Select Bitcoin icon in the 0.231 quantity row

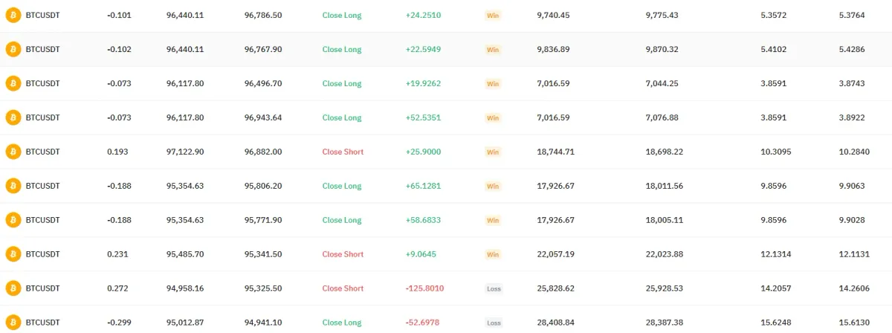coord(13,254)
